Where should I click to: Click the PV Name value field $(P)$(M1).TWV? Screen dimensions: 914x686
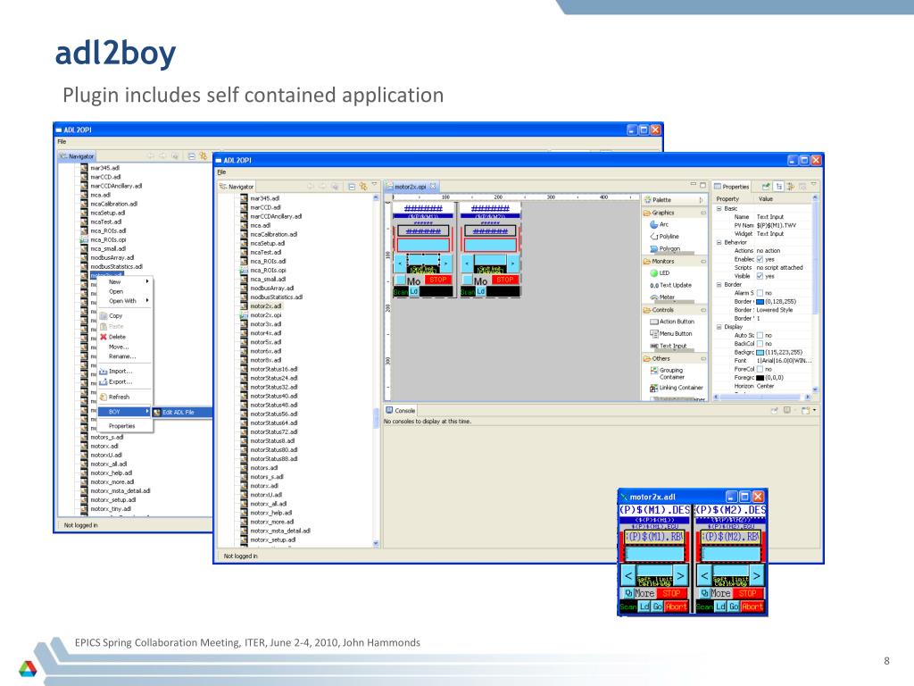(782, 225)
